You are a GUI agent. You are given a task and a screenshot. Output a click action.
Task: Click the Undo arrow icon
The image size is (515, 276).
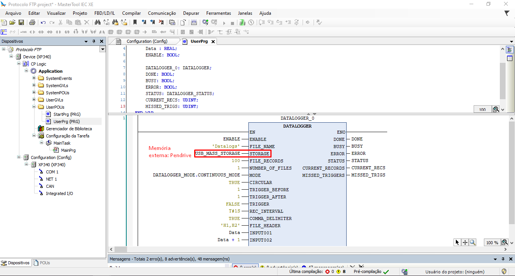[x=43, y=22]
